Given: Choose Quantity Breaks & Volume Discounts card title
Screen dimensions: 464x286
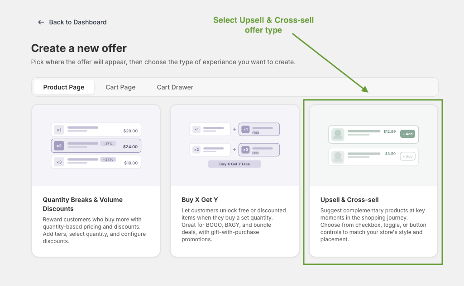Looking at the screenshot, I should [82, 204].
